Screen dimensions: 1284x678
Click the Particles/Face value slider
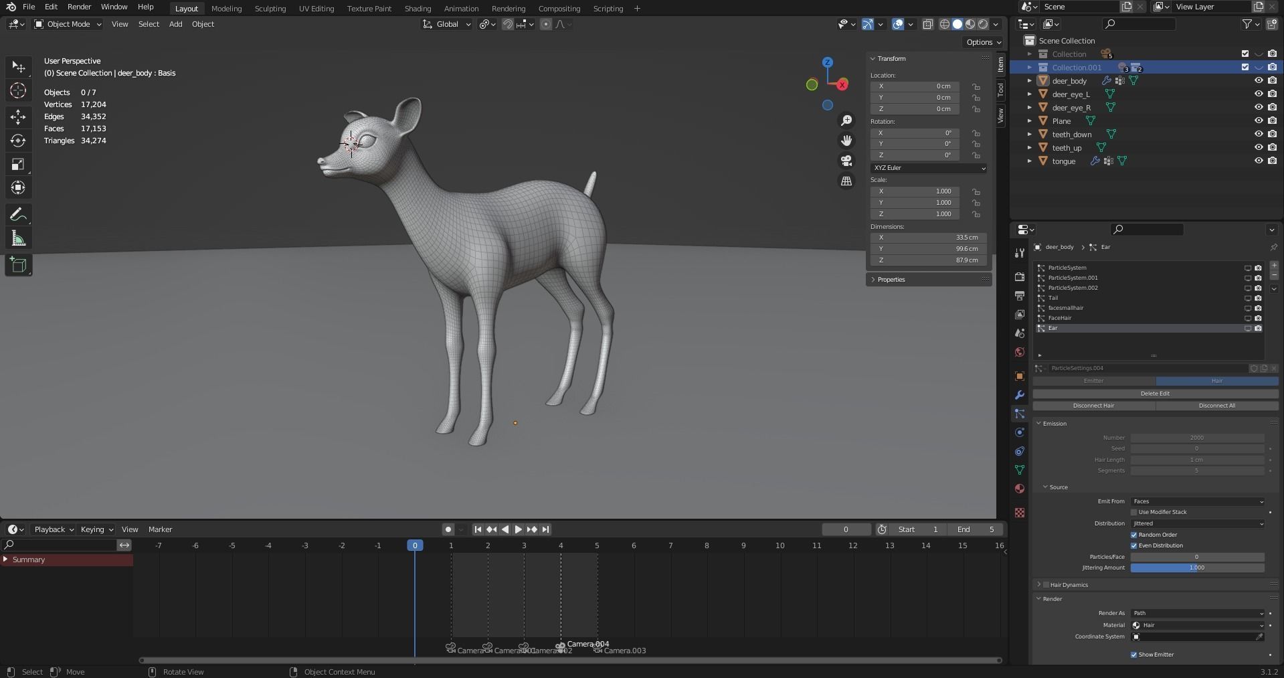pos(1197,557)
